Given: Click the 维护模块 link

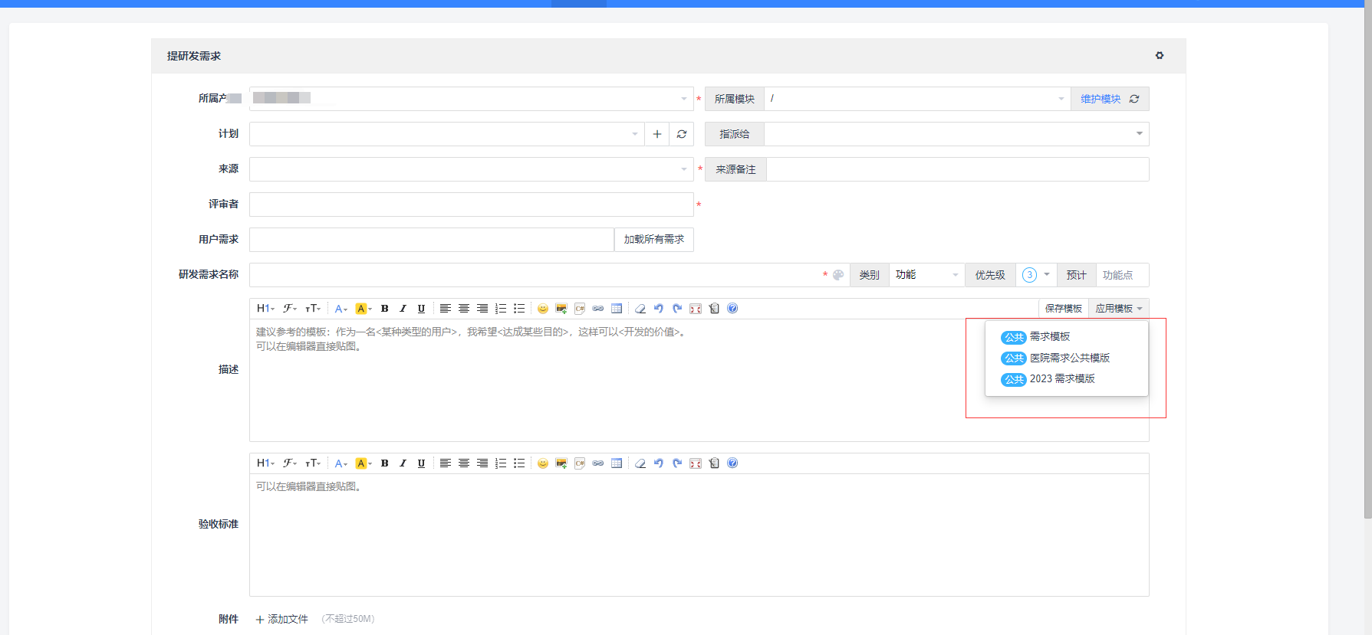Looking at the screenshot, I should click(1101, 99).
